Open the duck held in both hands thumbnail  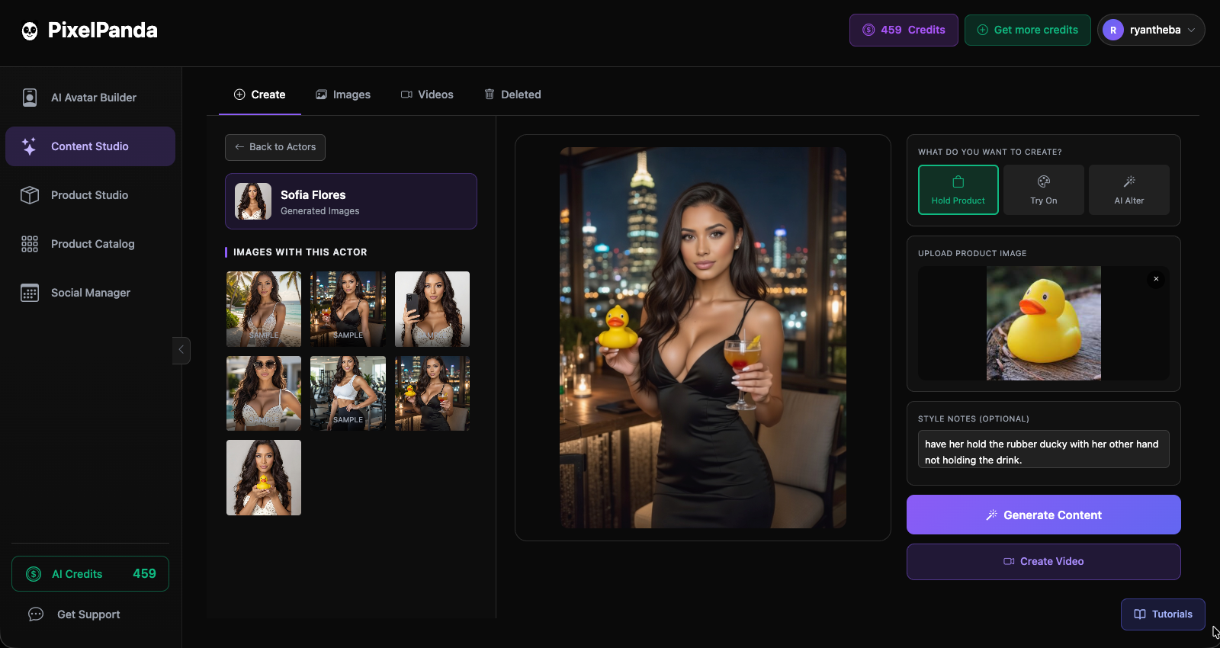(264, 477)
